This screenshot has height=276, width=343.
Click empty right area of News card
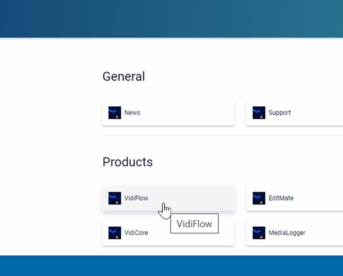199,113
